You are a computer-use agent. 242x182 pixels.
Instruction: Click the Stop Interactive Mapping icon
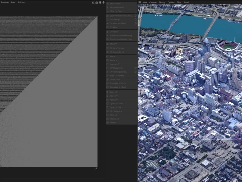[x=107, y=39]
